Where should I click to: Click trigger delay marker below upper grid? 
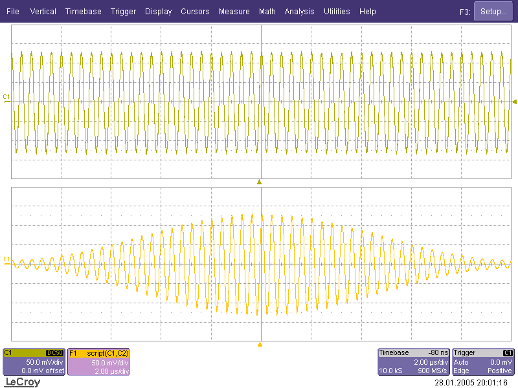click(x=260, y=182)
